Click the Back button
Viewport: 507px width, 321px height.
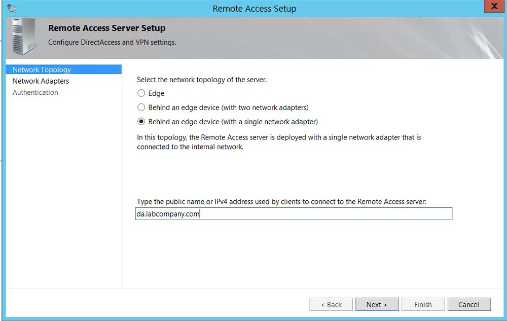click(x=331, y=304)
